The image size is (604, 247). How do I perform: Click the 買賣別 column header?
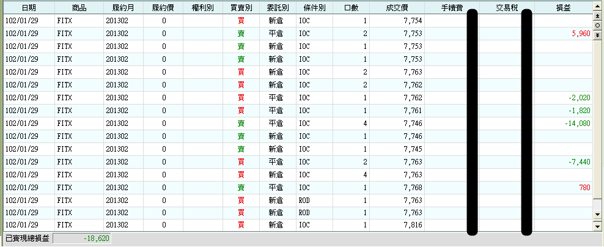[241, 8]
